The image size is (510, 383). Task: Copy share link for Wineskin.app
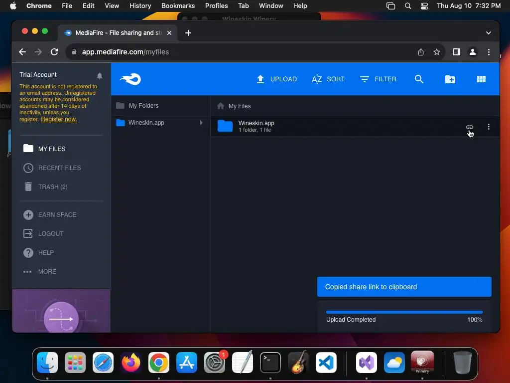click(x=469, y=127)
